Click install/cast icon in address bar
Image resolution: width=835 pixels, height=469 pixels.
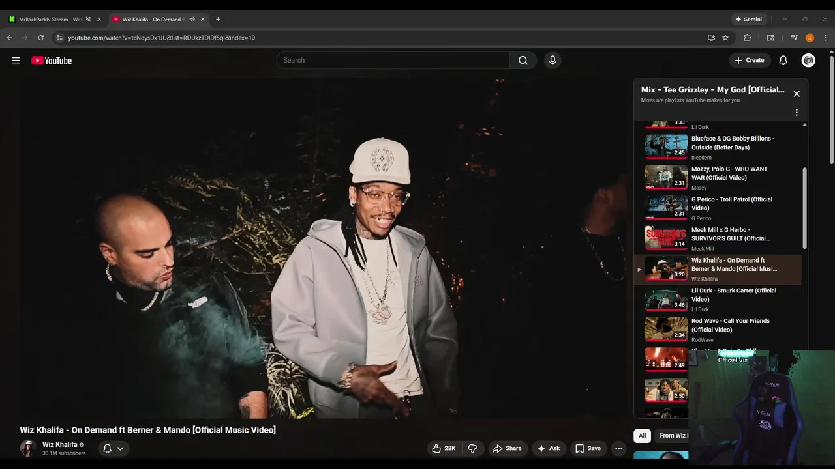711,38
